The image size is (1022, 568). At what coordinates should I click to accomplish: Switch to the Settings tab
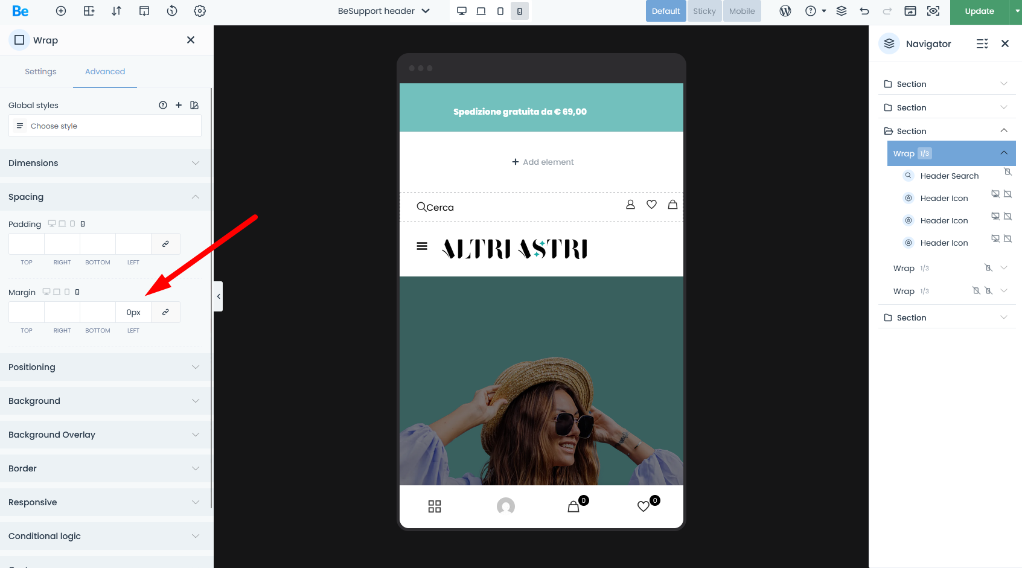pyautogui.click(x=40, y=71)
